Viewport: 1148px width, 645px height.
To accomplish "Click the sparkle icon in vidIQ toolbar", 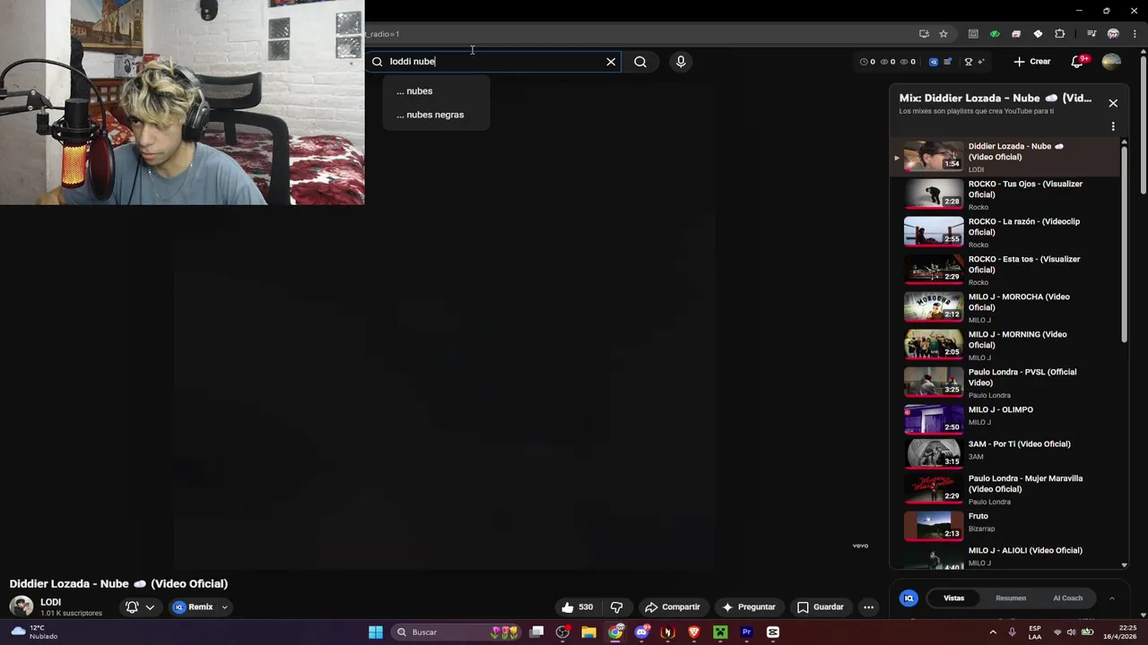I will click(x=981, y=62).
